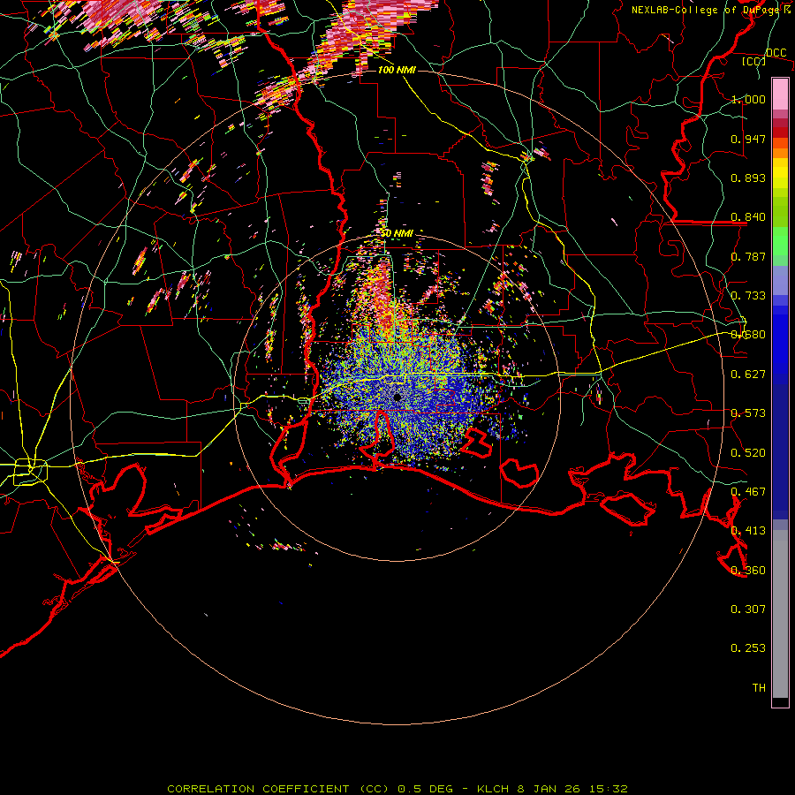
Task: Click the 50 NMI range ring label
Action: click(397, 233)
